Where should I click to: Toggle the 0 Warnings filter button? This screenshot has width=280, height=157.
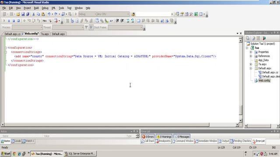164,137
